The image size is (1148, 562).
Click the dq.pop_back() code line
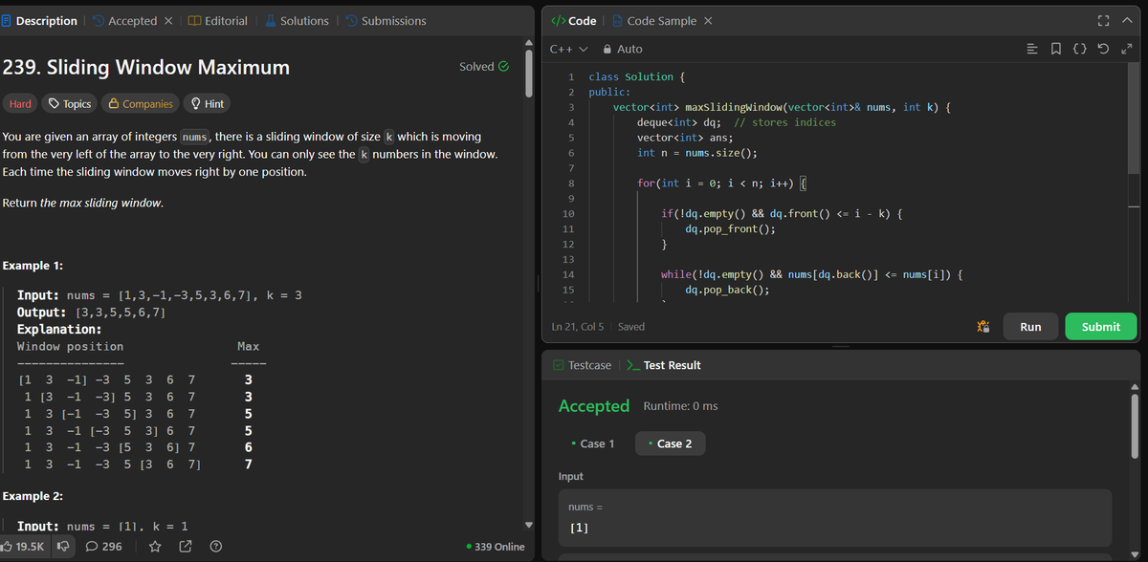tap(727, 290)
